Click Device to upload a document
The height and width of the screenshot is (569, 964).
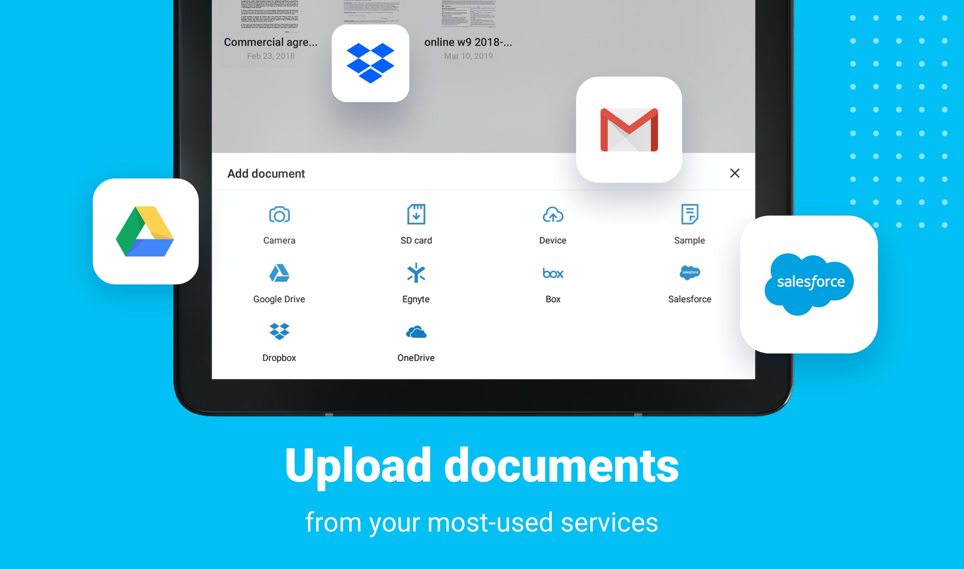coord(552,224)
